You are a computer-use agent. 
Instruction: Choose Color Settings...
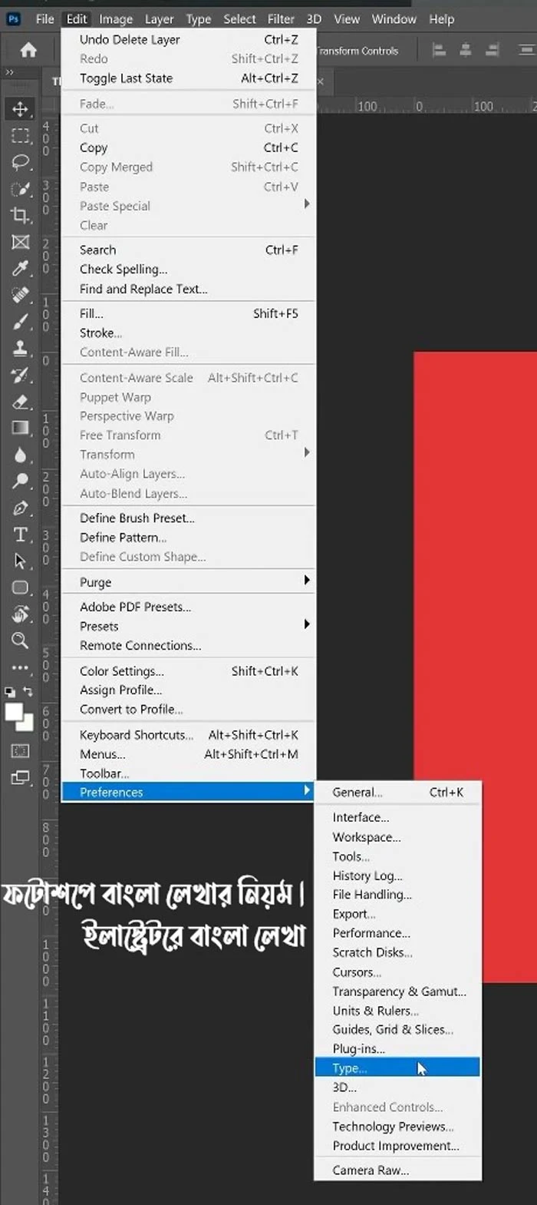pyautogui.click(x=189, y=670)
